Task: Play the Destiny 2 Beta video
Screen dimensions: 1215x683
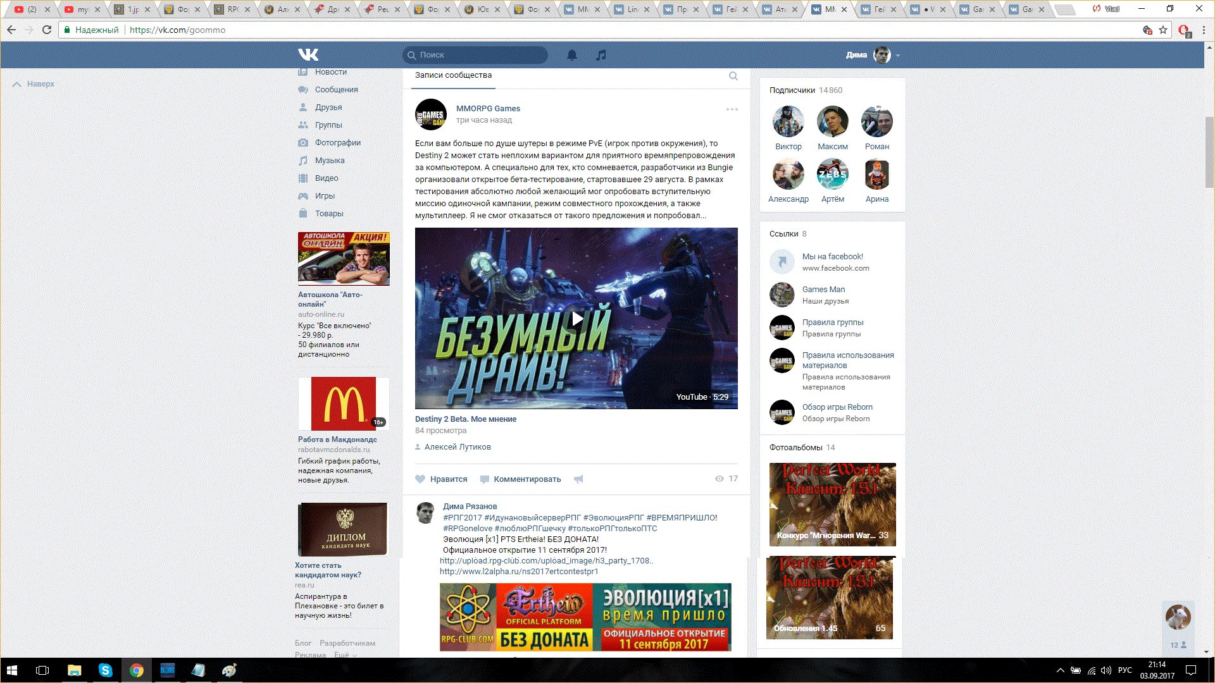Action: (x=576, y=318)
